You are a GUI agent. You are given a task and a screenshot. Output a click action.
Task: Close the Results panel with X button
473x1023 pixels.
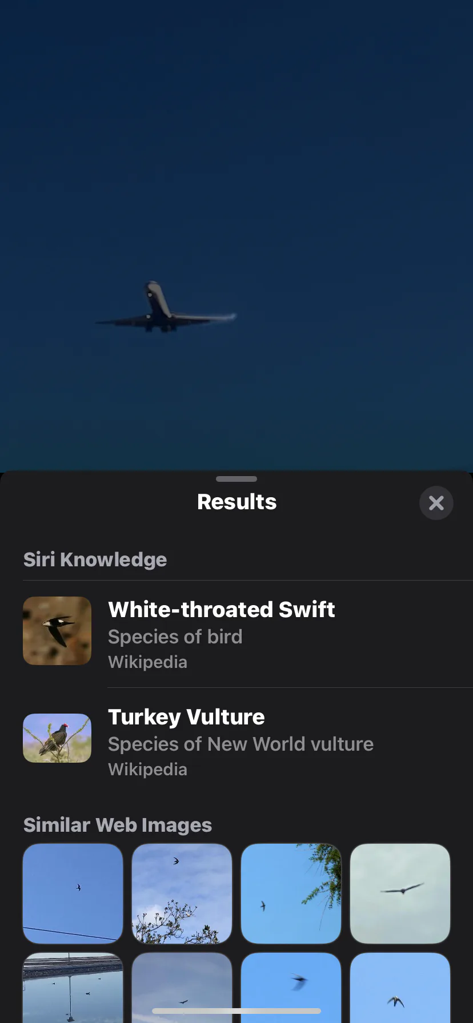pyautogui.click(x=436, y=503)
